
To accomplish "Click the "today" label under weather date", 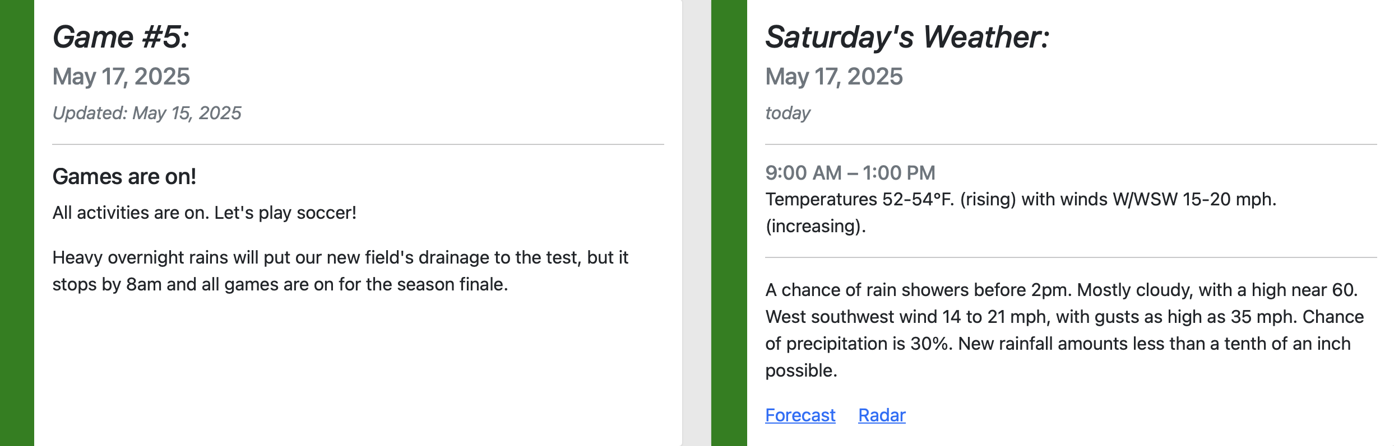I will click(788, 113).
